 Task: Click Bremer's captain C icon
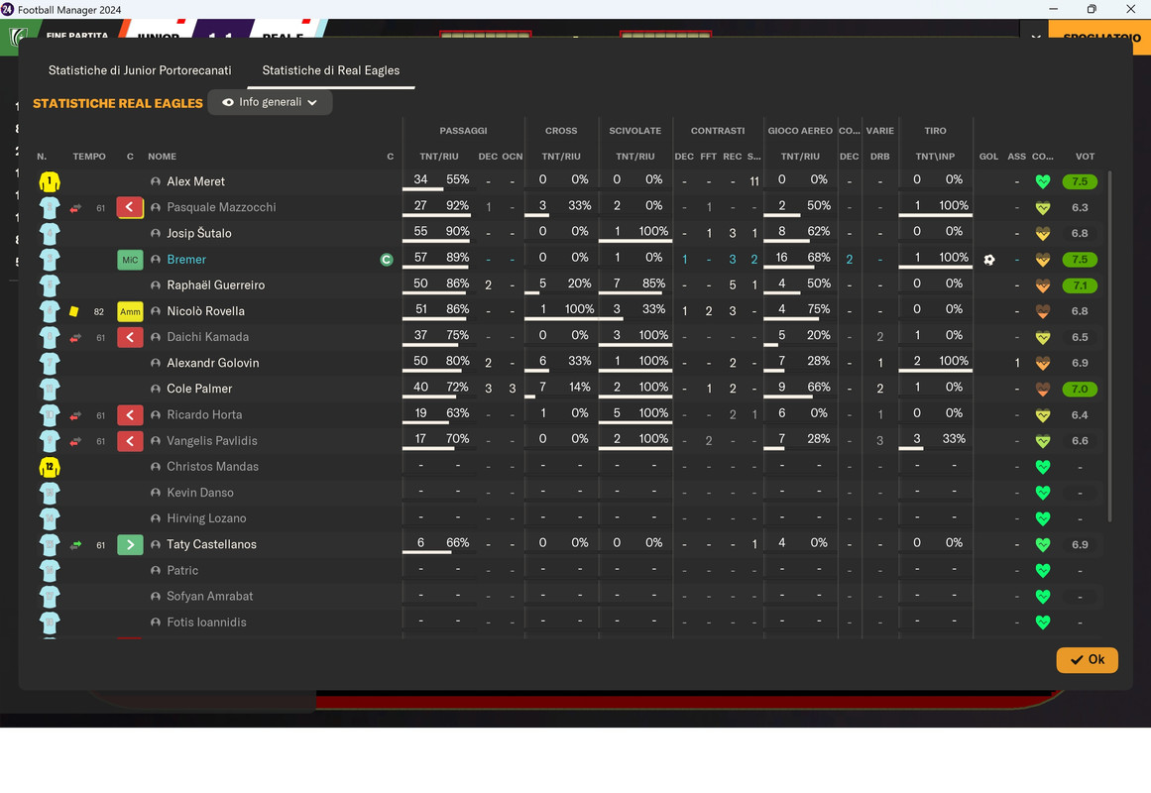(x=387, y=260)
